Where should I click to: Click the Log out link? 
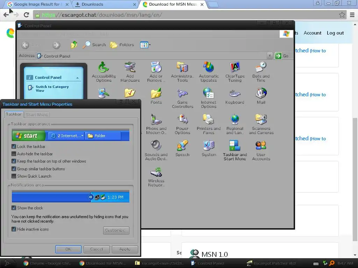click(x=335, y=33)
